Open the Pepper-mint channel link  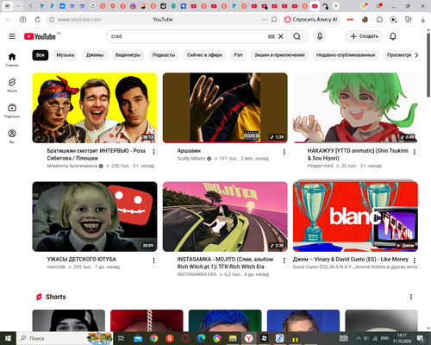[x=321, y=166]
